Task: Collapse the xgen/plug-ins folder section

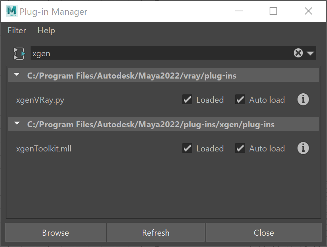Action: 17,123
